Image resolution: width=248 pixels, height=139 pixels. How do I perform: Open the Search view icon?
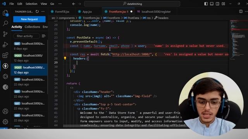click(x=5, y=23)
